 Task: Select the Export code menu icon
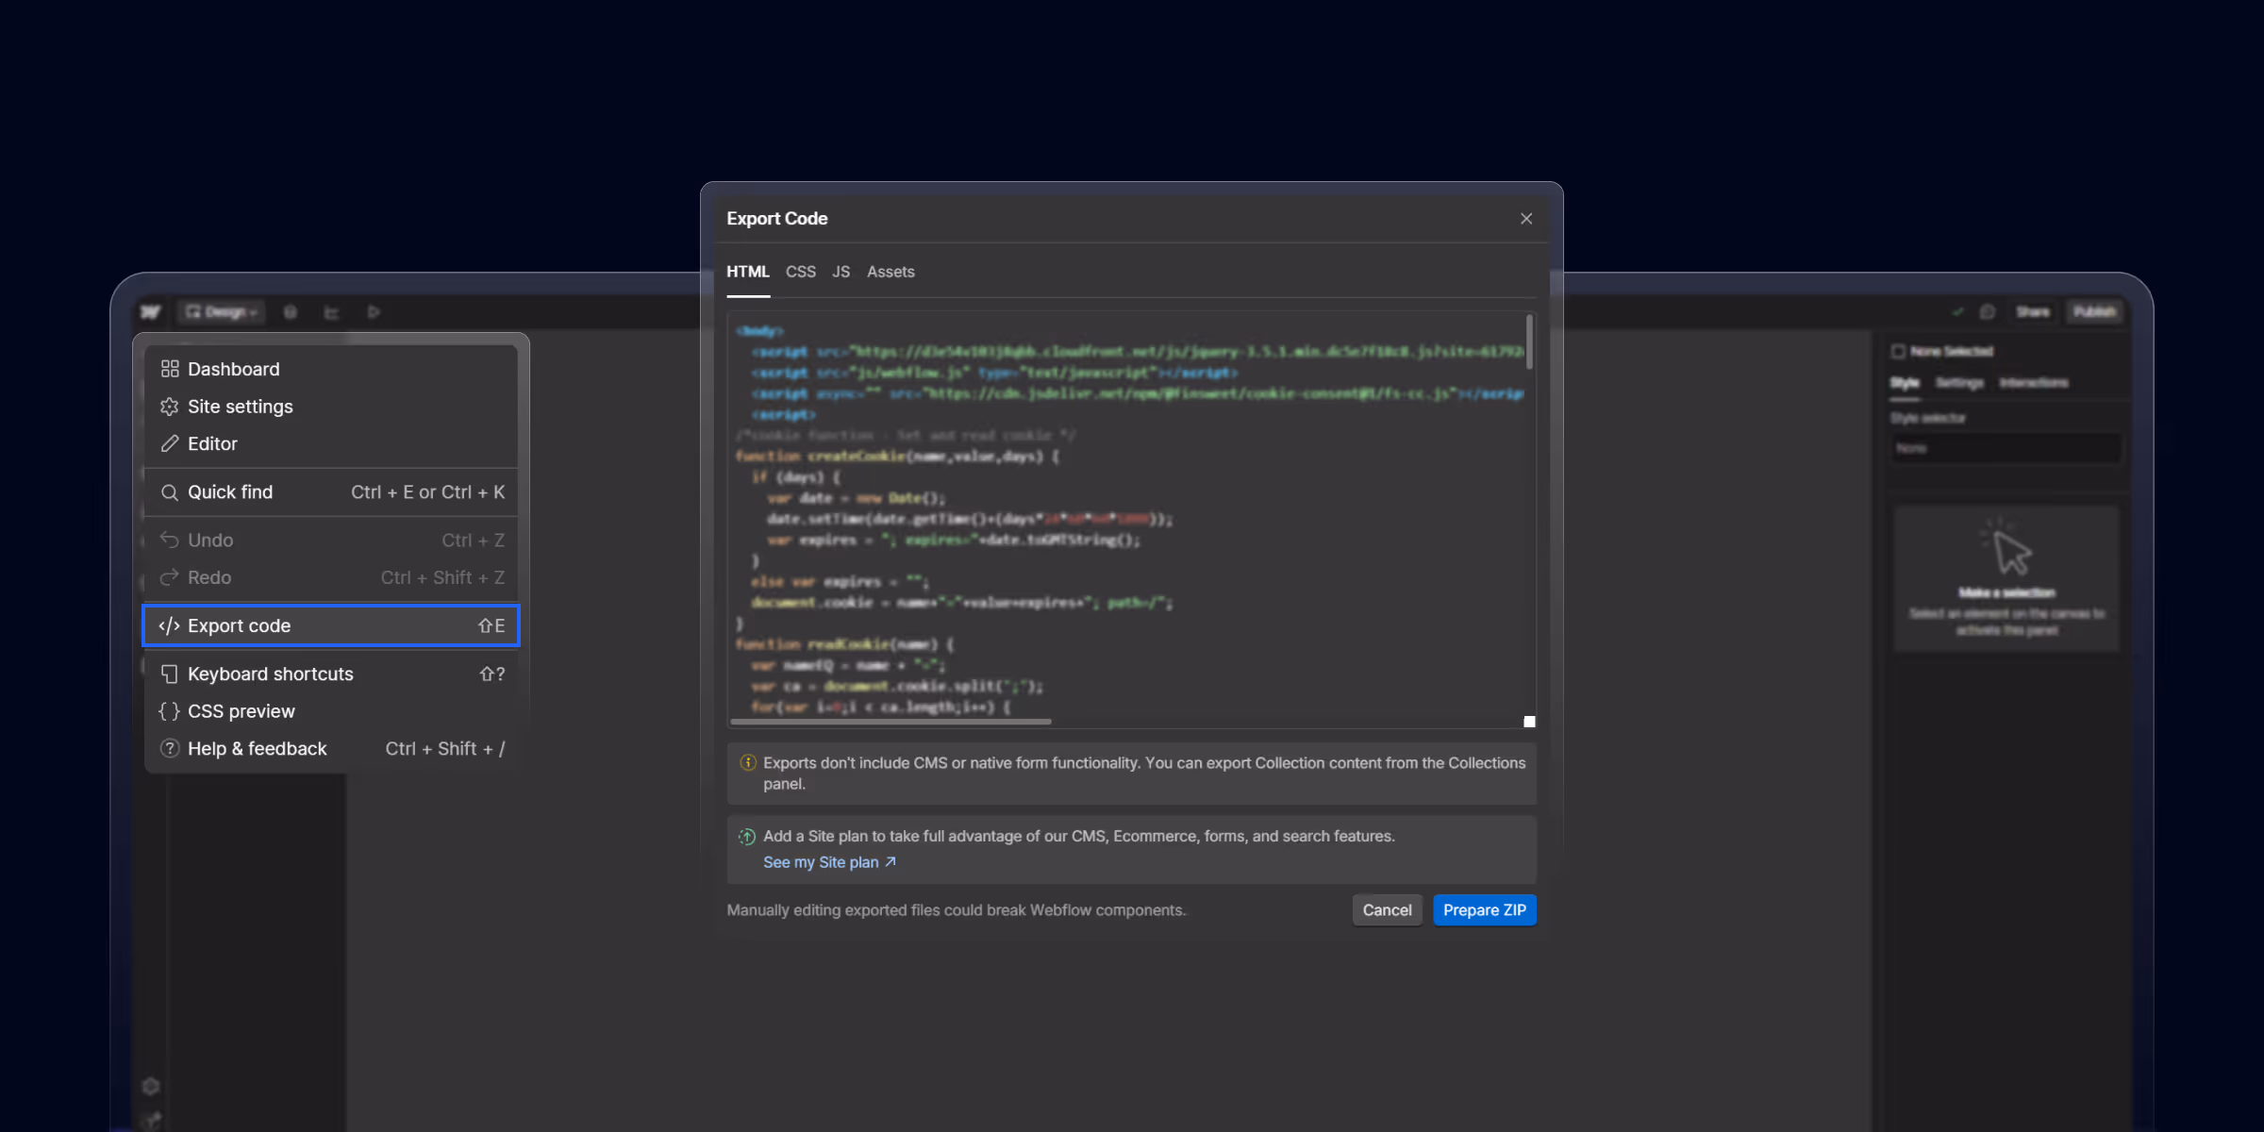[170, 625]
